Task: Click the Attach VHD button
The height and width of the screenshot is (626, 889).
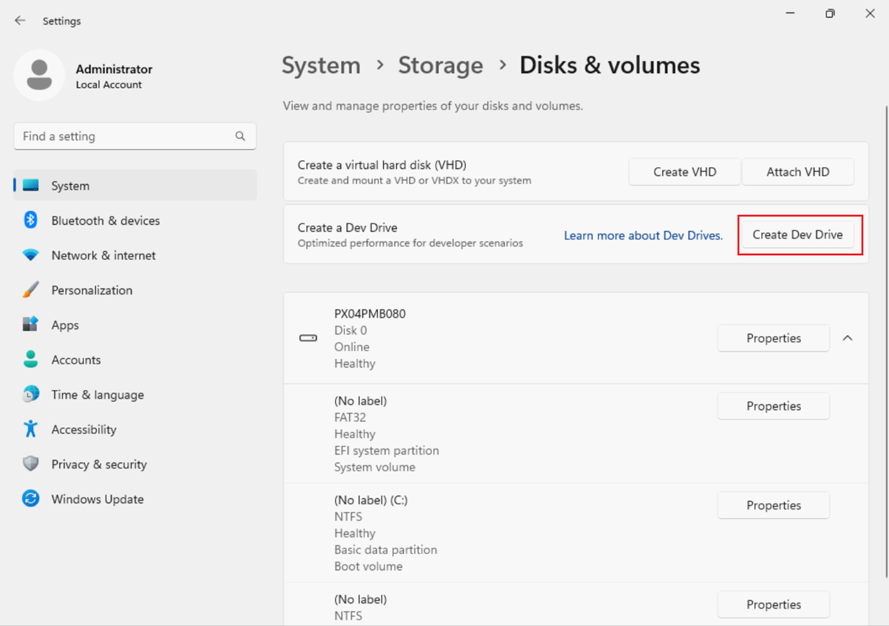Action: [798, 172]
